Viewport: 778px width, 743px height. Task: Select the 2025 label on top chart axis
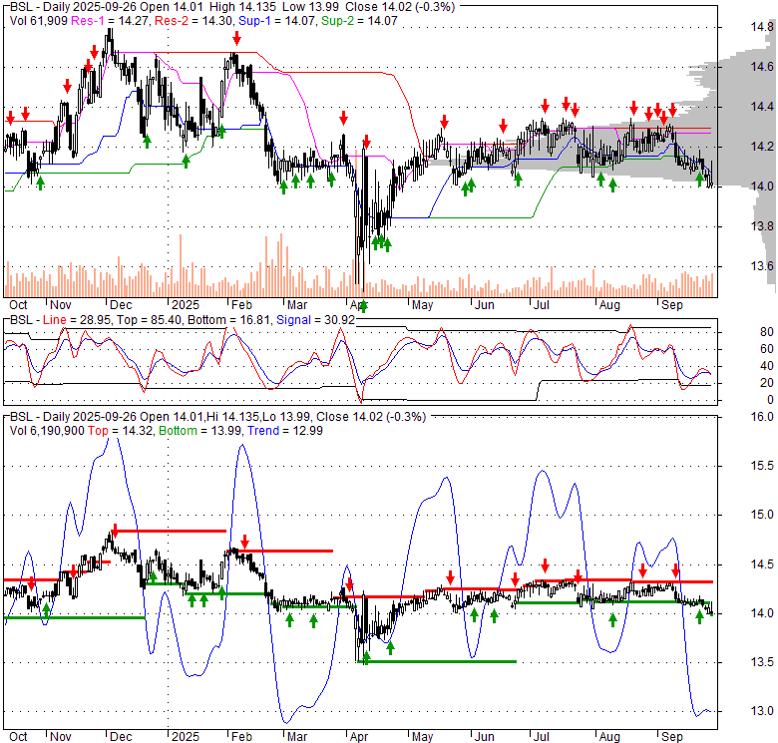pos(186,304)
